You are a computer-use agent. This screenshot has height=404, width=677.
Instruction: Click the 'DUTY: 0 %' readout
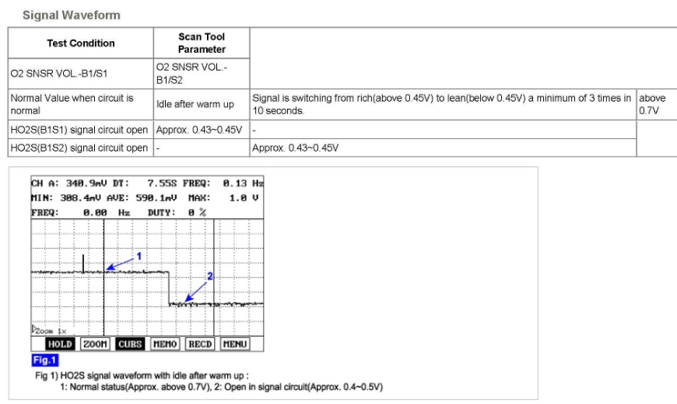tap(177, 213)
